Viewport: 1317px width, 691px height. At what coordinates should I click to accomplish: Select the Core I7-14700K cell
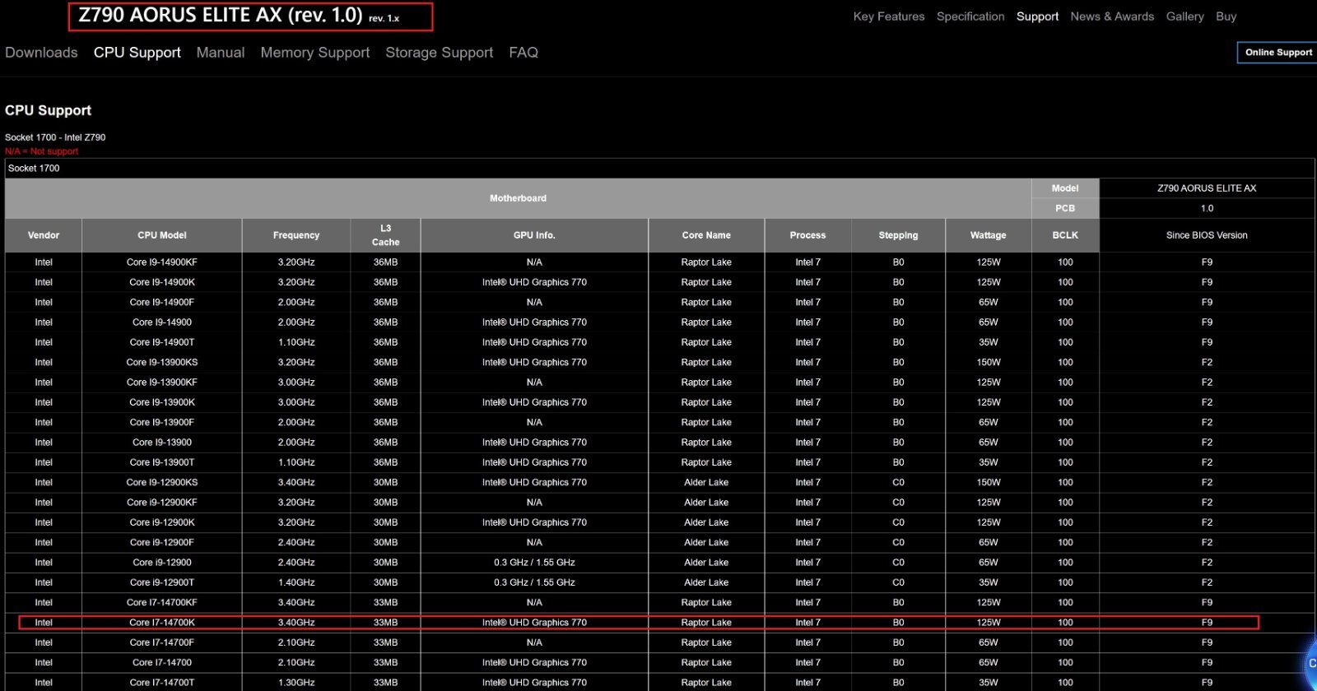tap(162, 623)
